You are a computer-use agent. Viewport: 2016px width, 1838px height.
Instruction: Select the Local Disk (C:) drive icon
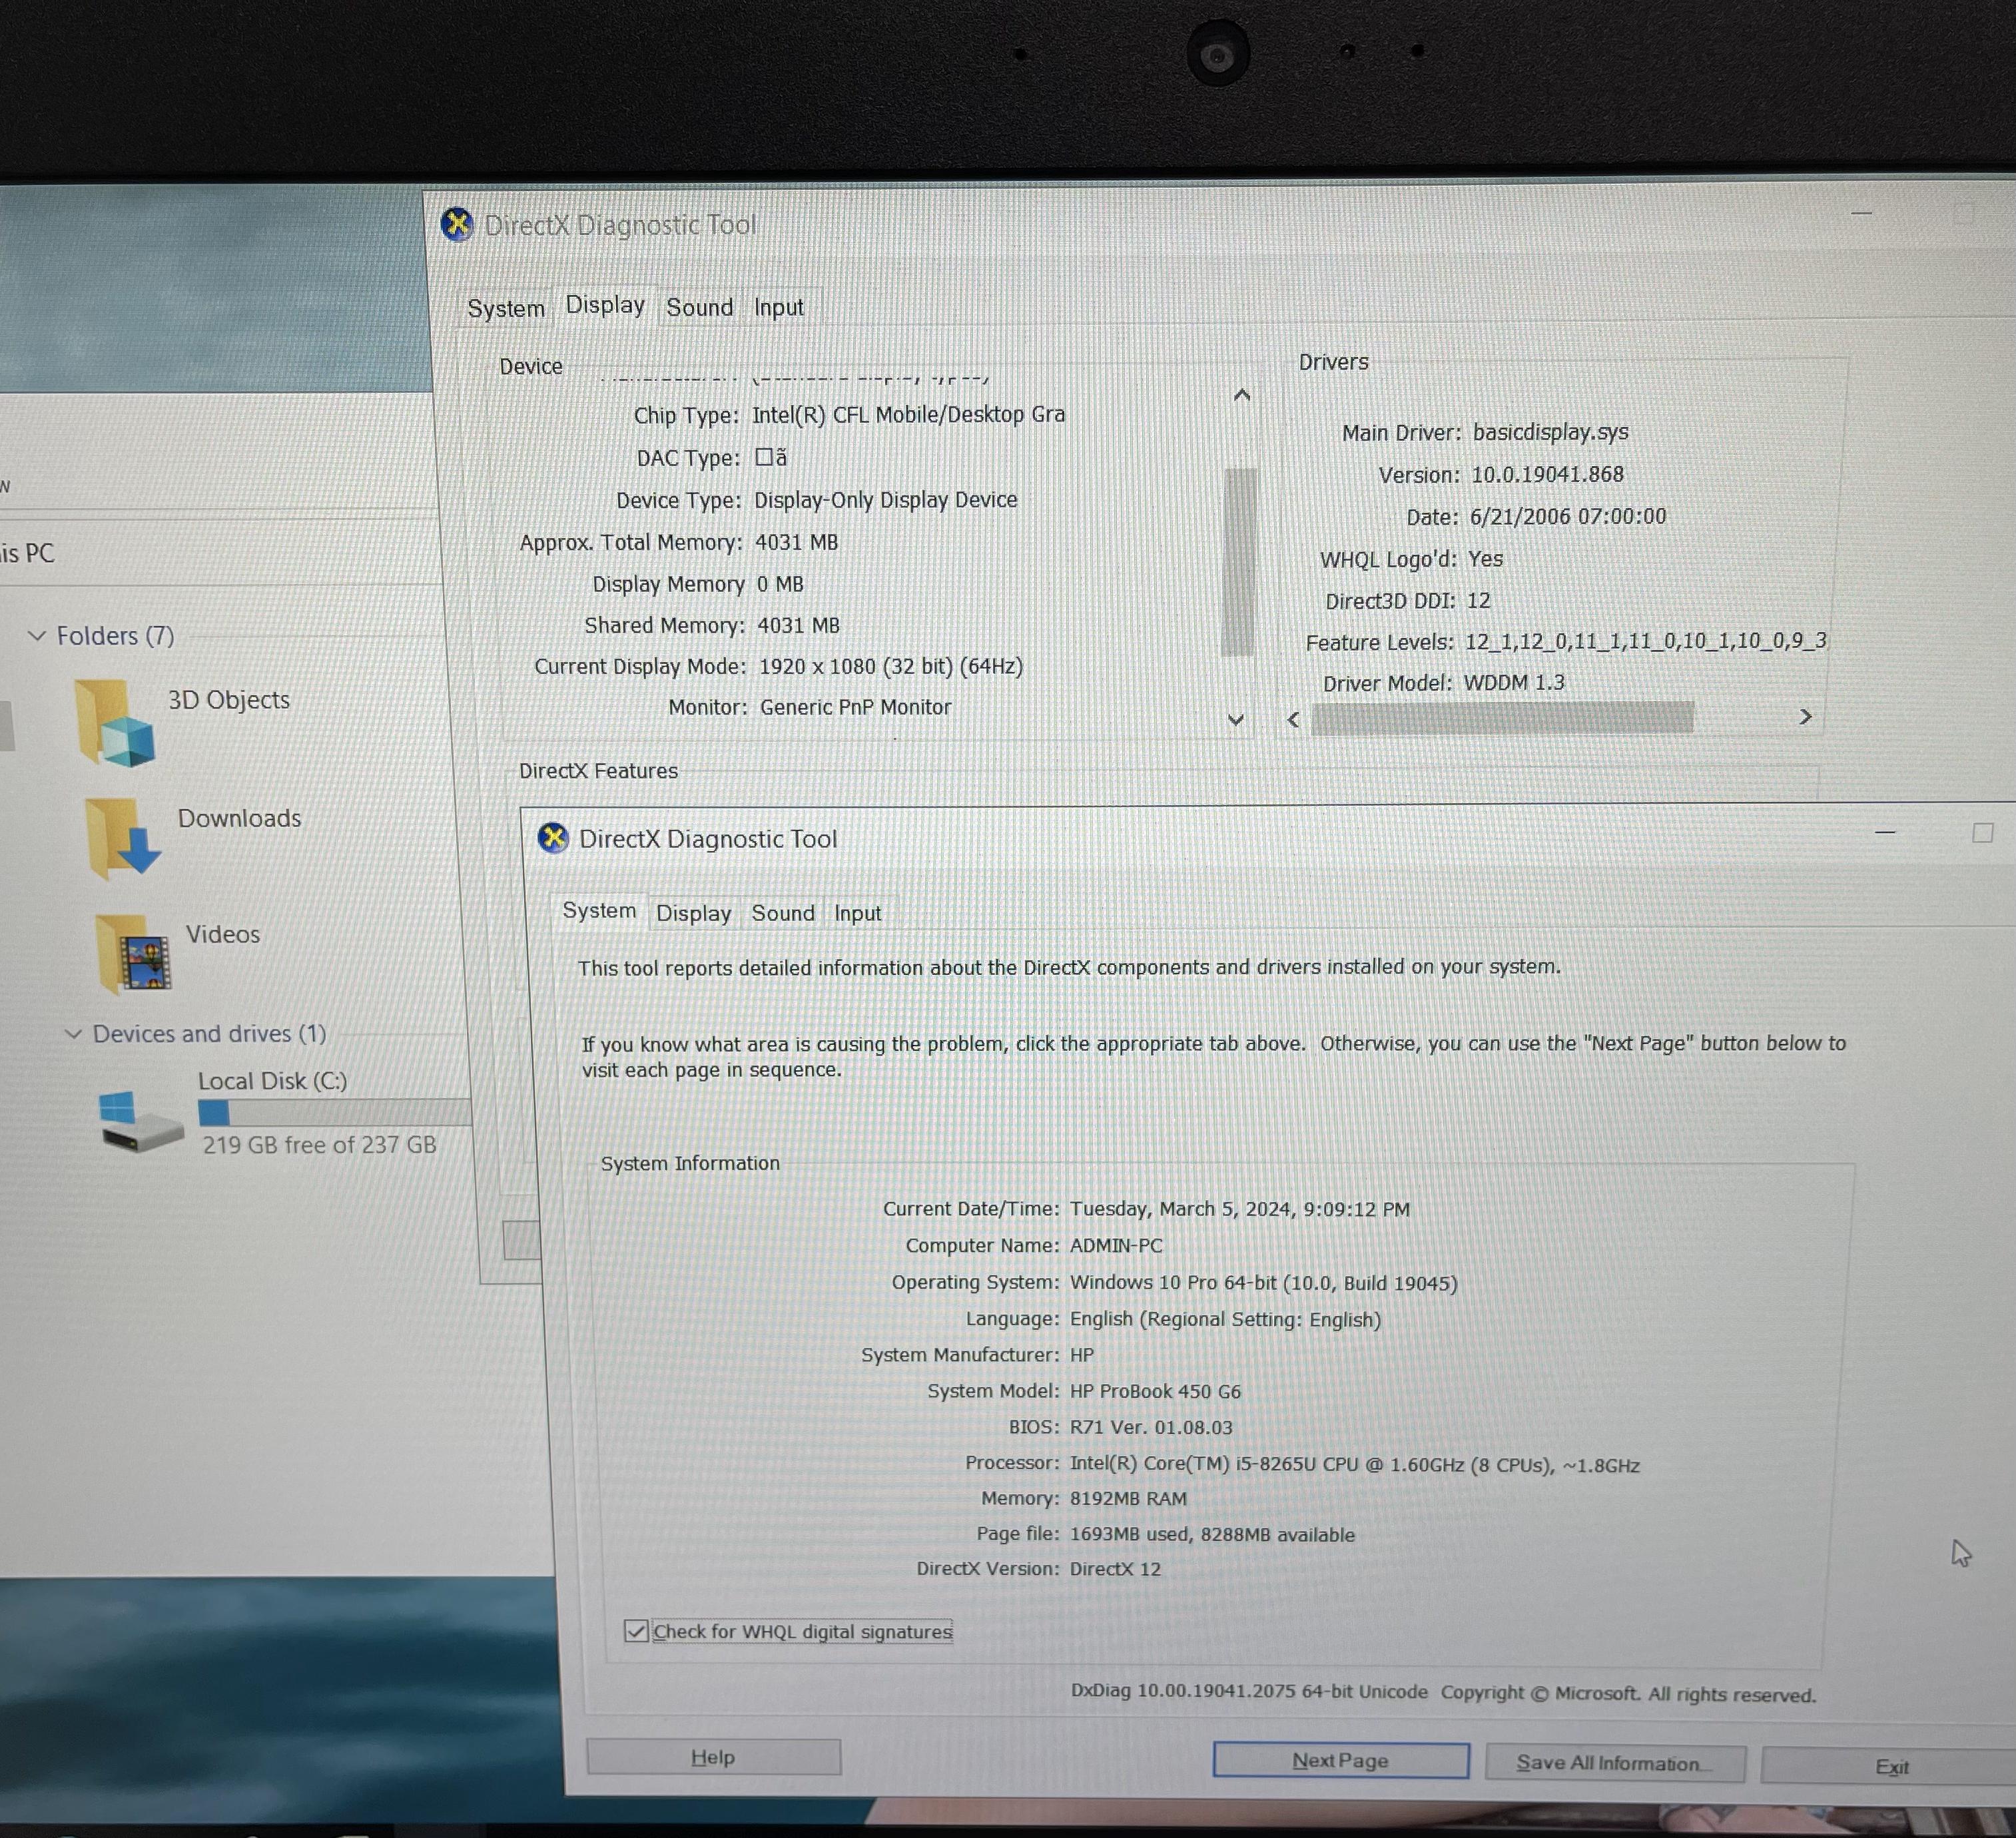tap(140, 1121)
